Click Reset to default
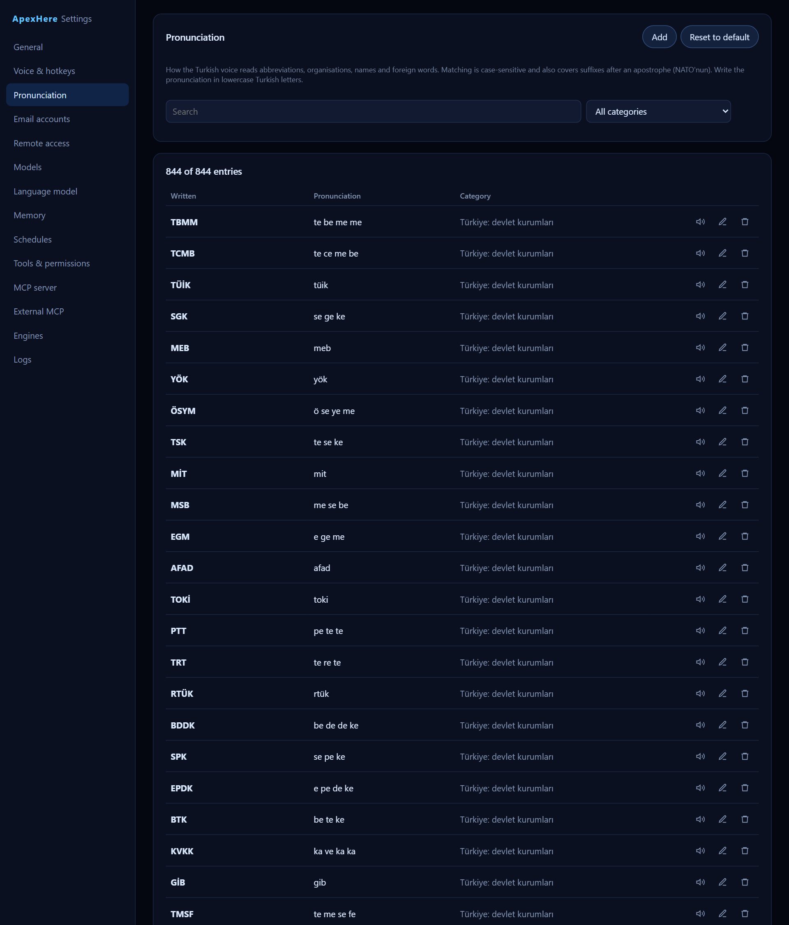This screenshot has width=789, height=925. tap(720, 37)
